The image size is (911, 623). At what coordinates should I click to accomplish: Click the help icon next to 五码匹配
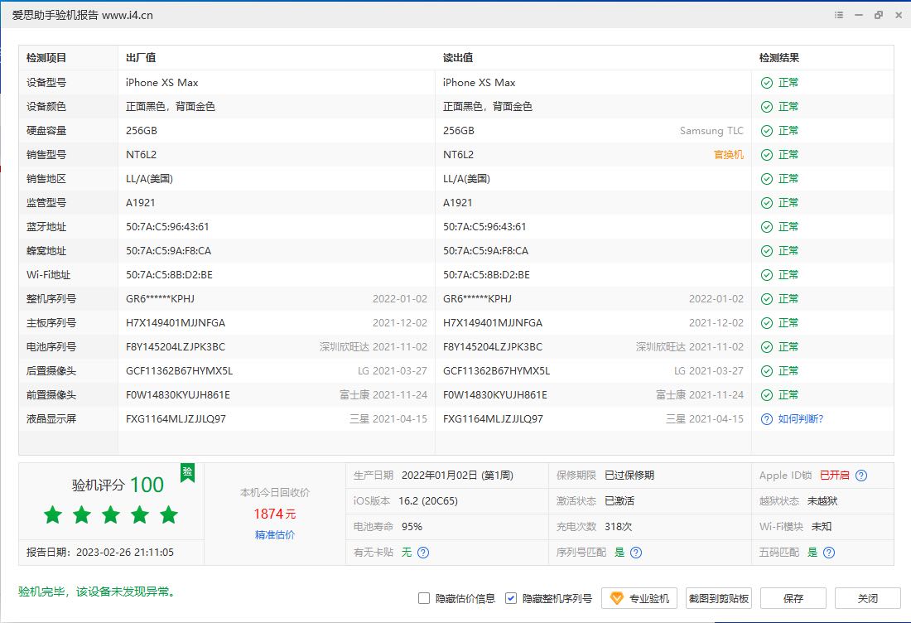tap(829, 553)
